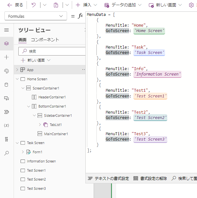Collapse the Task Screen chevron

pos(17,143)
